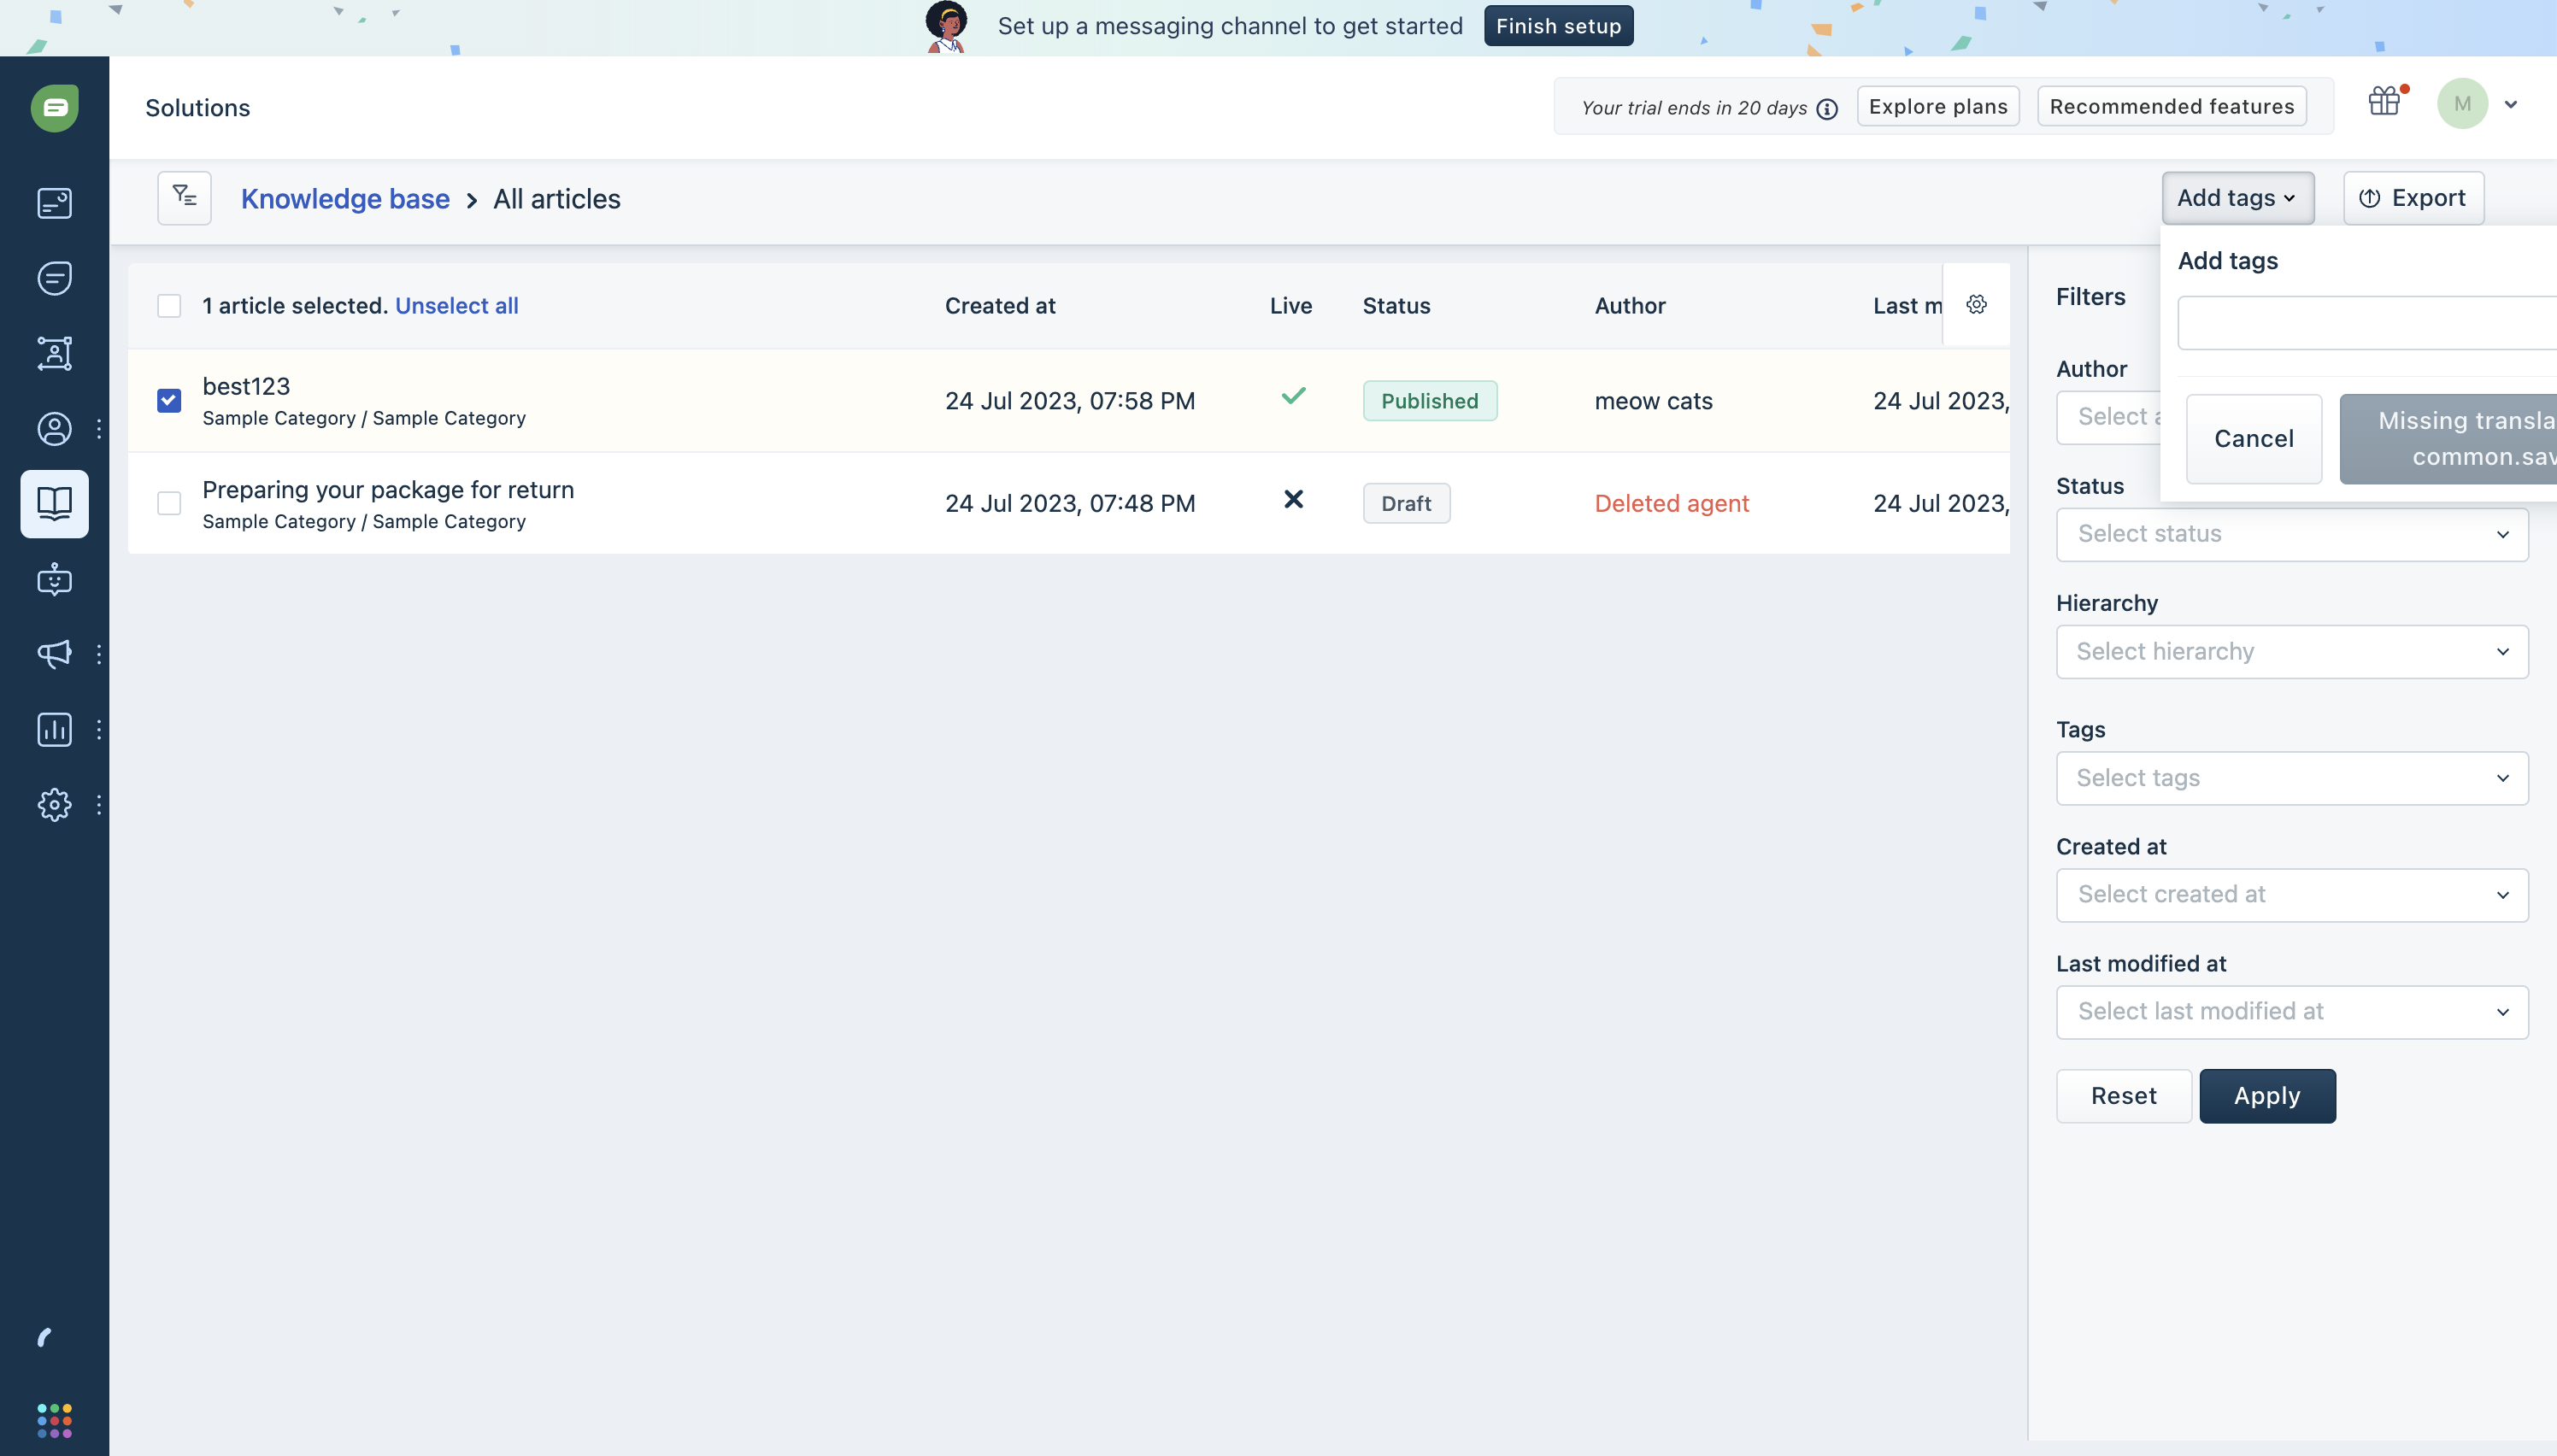Expand the Select hierarchy dropdown
2557x1456 pixels.
click(x=2292, y=652)
